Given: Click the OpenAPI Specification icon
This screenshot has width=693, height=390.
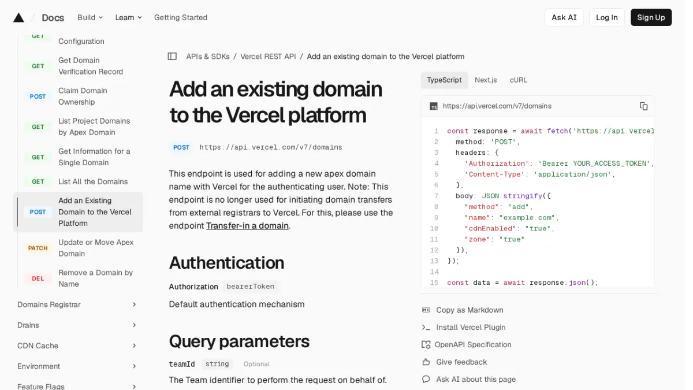Looking at the screenshot, I should 426,345.
